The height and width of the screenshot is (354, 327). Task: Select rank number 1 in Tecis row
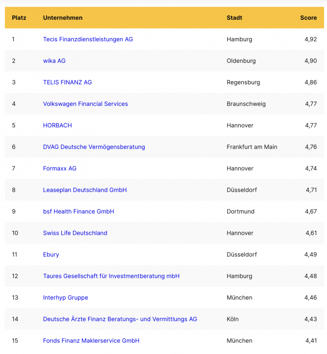click(x=13, y=39)
